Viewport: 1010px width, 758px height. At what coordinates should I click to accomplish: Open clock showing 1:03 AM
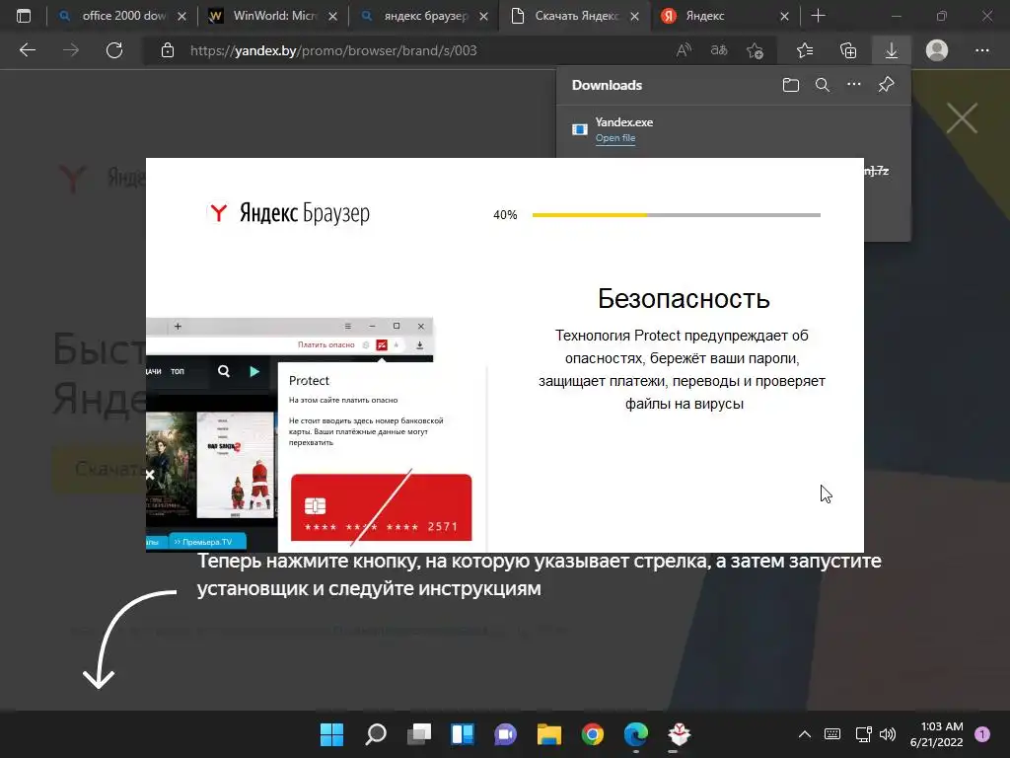point(937,734)
